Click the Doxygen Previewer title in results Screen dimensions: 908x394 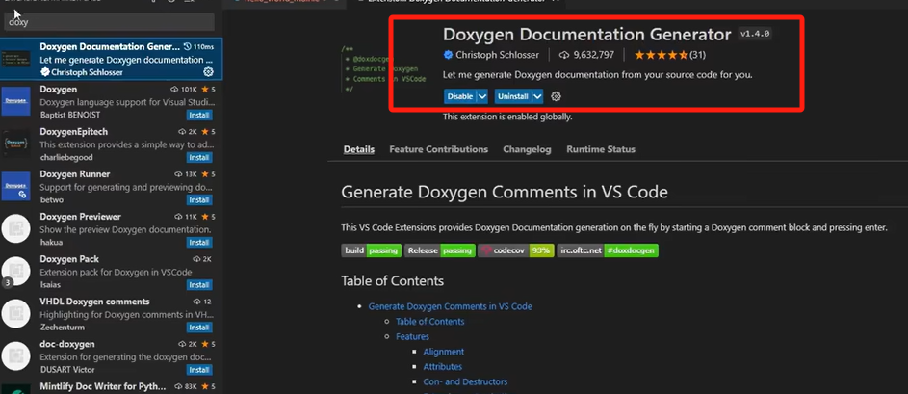(x=81, y=217)
